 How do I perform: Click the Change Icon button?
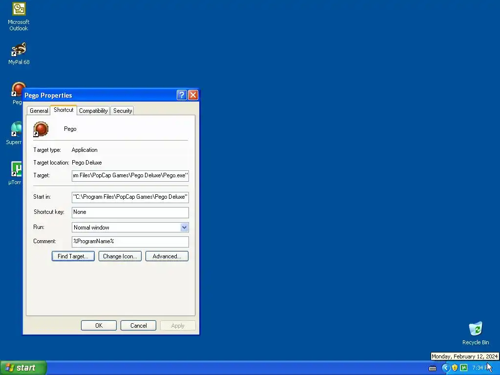point(120,256)
